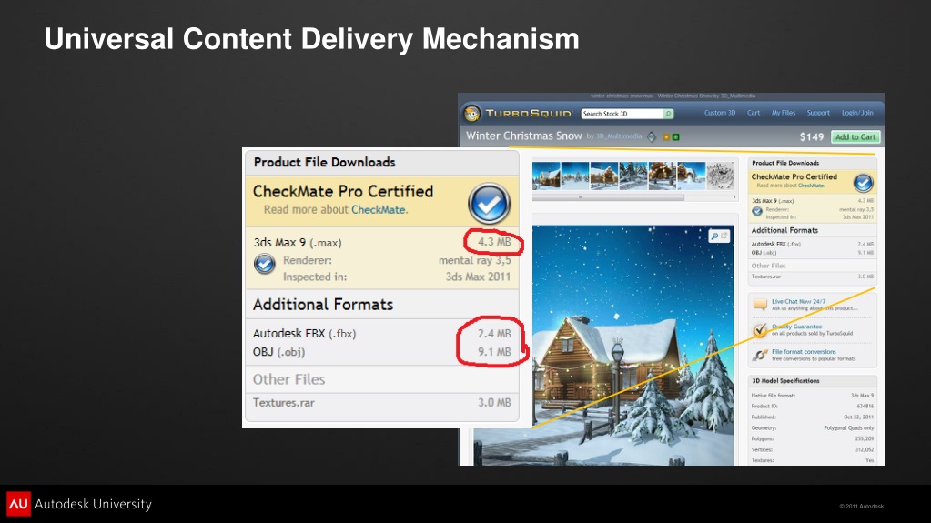Go to My Files in navigation
Image resolution: width=931 pixels, height=523 pixels.
(x=784, y=113)
